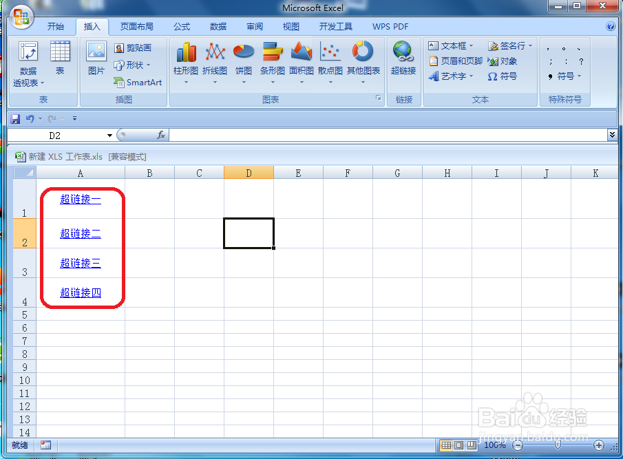Follow the 超链接四 link

click(81, 292)
